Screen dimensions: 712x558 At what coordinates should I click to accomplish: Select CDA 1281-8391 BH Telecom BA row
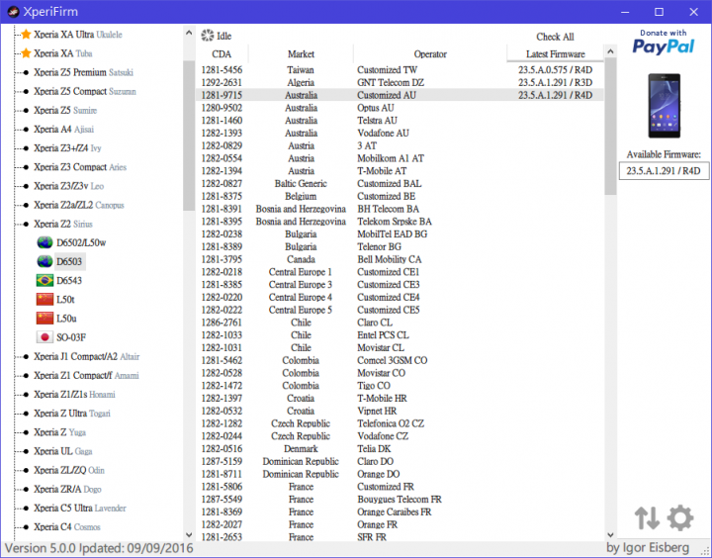[400, 209]
